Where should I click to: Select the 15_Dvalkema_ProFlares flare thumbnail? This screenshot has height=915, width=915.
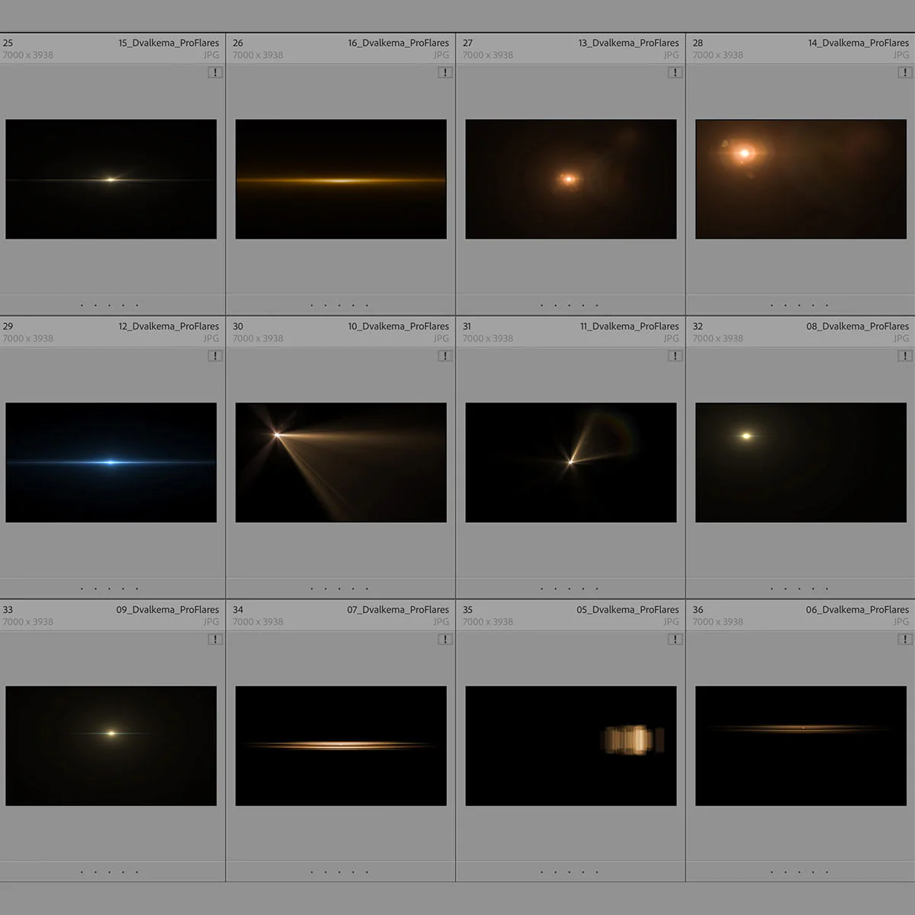111,179
